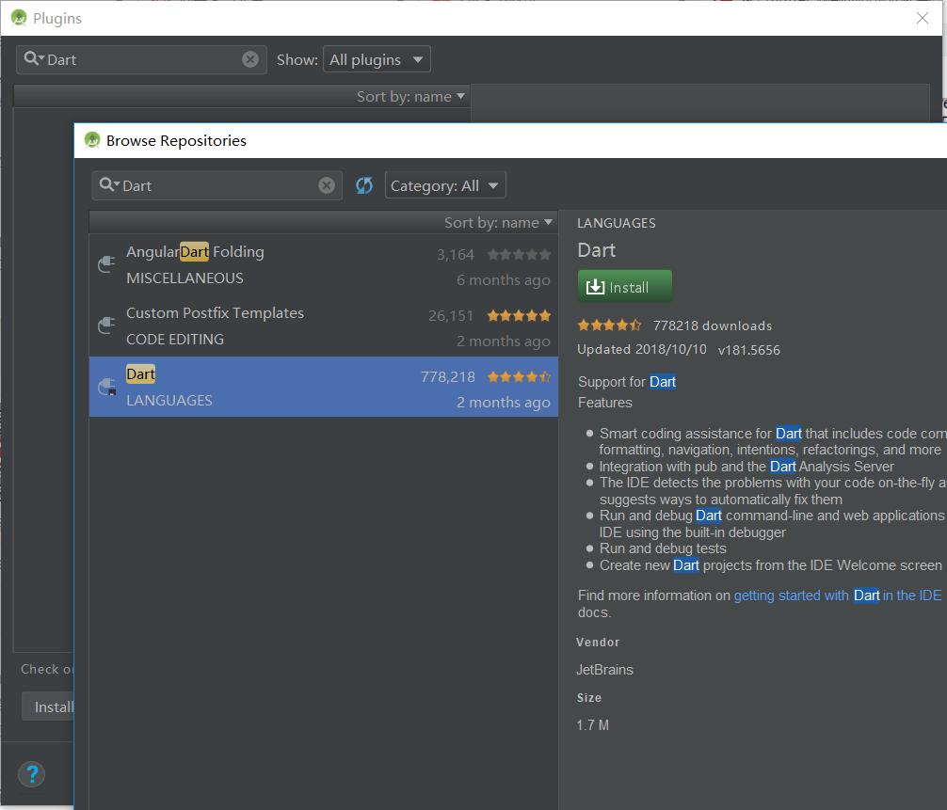Click the 6 months ago update label
The image size is (947, 810).
pos(504,280)
